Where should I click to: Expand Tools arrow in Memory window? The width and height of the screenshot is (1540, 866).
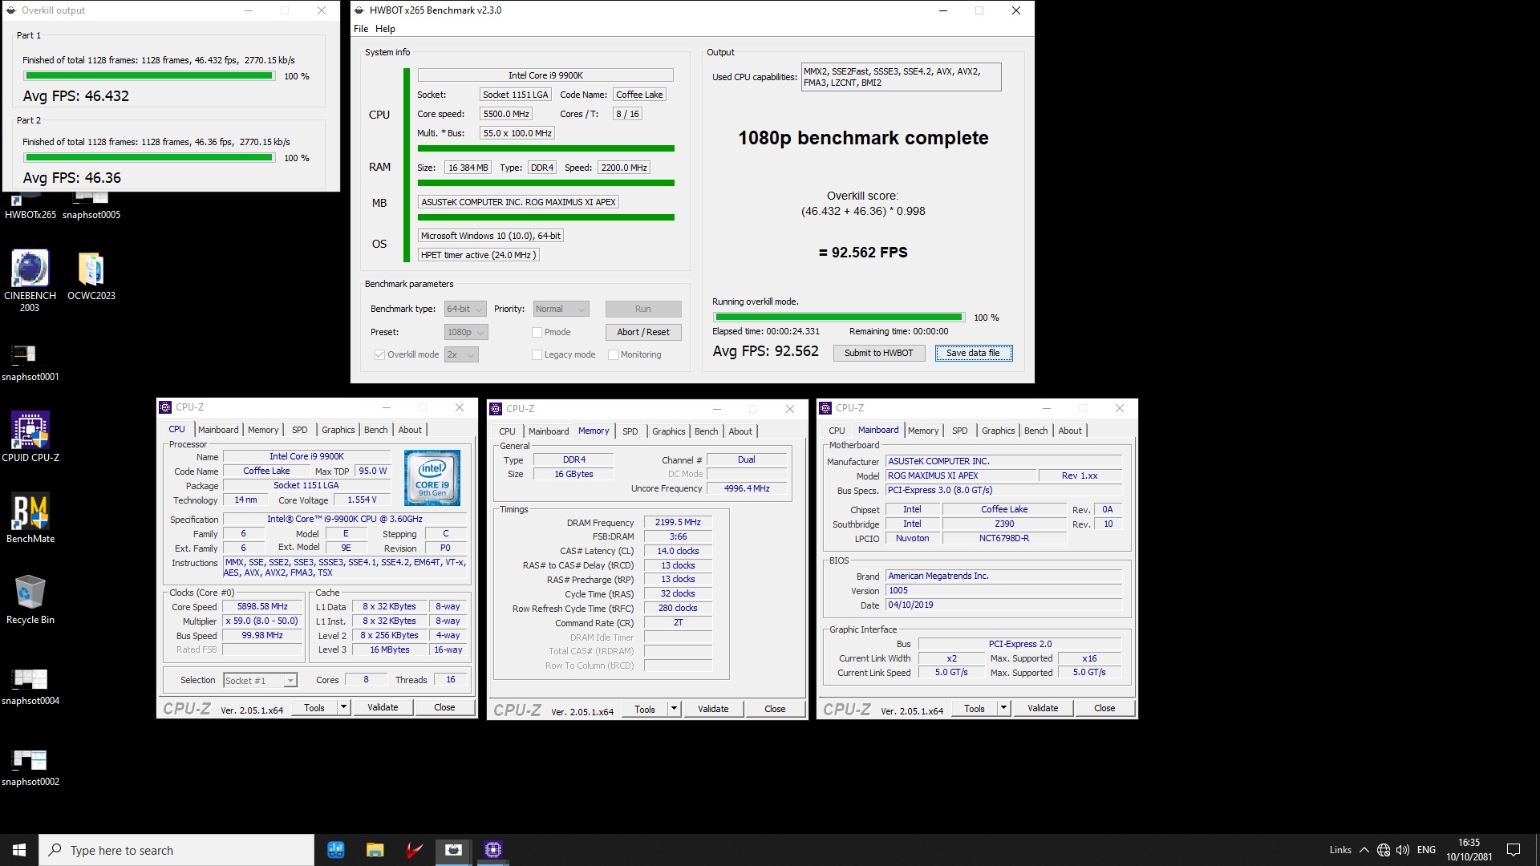(674, 709)
